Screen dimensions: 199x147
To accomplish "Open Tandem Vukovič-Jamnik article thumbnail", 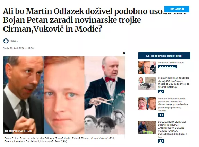I will coord(147,103).
